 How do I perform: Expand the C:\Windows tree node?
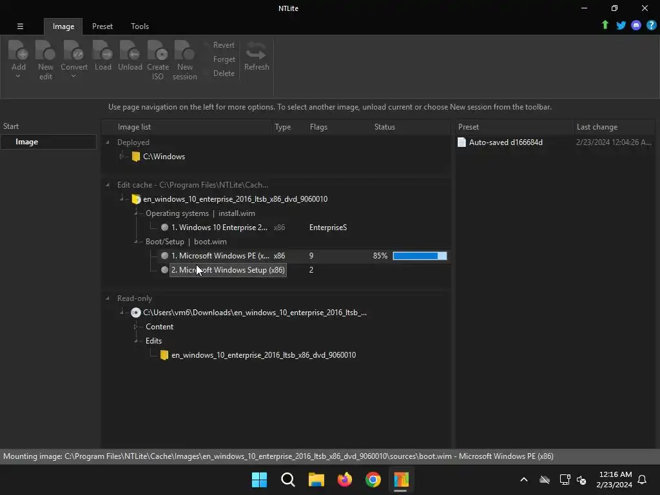(x=122, y=157)
